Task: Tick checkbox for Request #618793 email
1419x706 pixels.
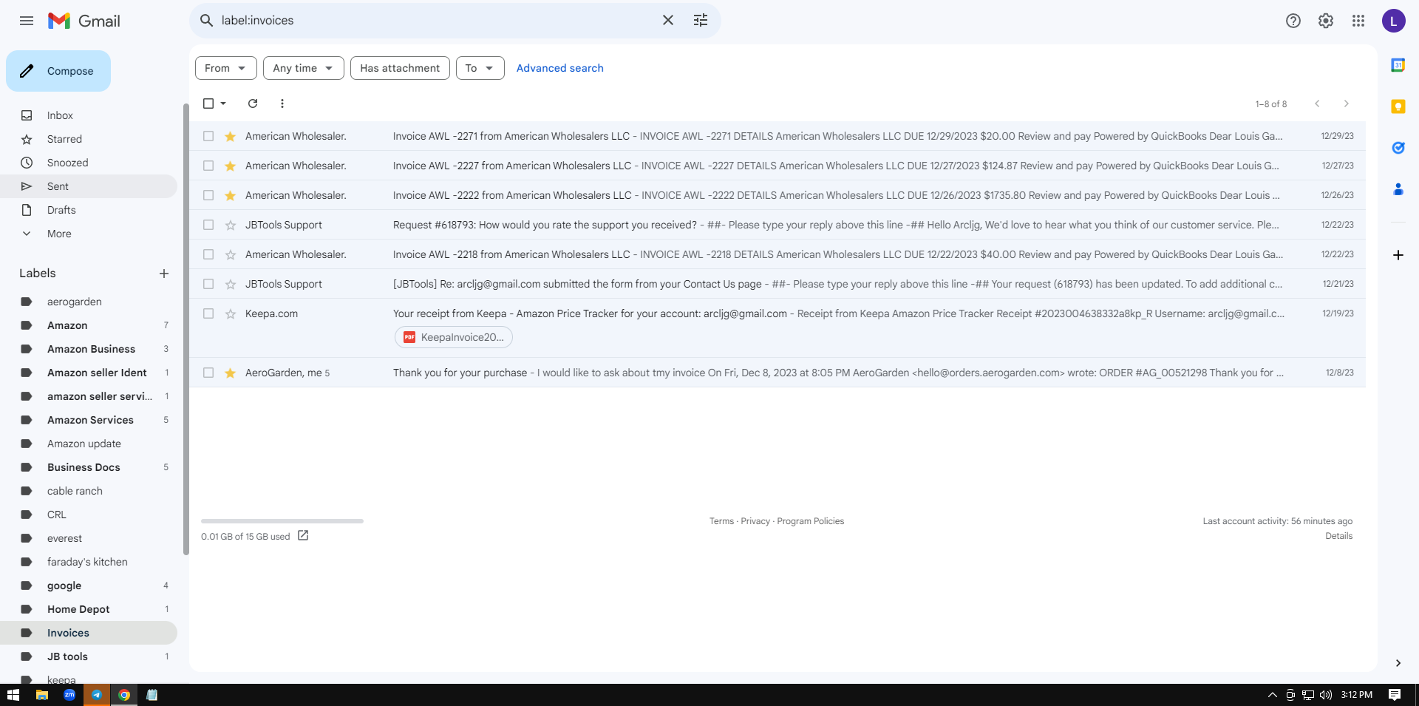Action: click(x=208, y=225)
